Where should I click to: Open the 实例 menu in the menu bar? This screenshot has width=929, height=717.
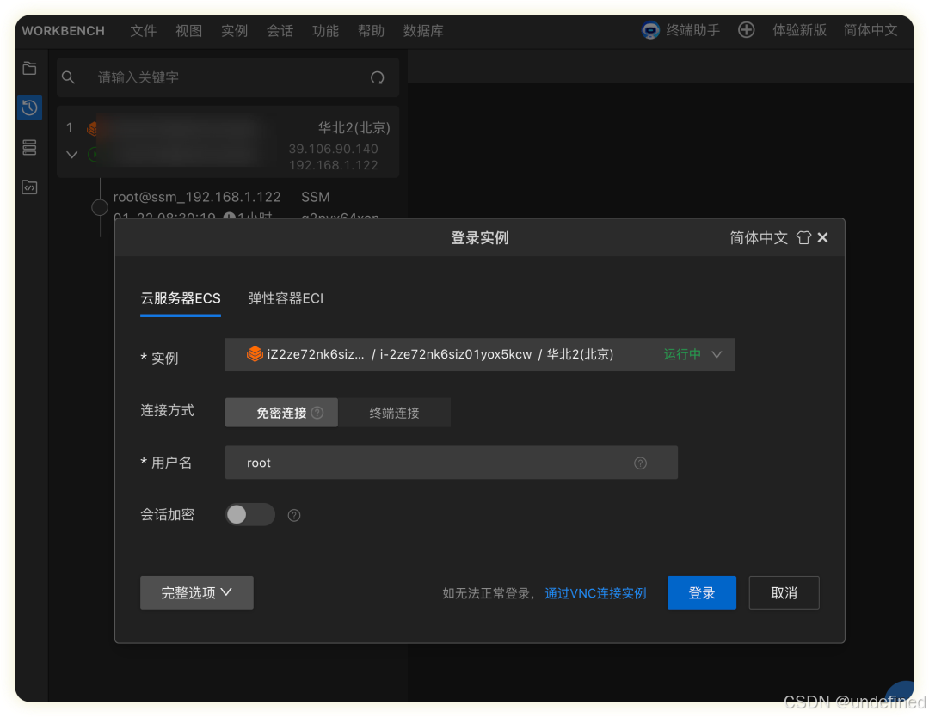pos(234,30)
